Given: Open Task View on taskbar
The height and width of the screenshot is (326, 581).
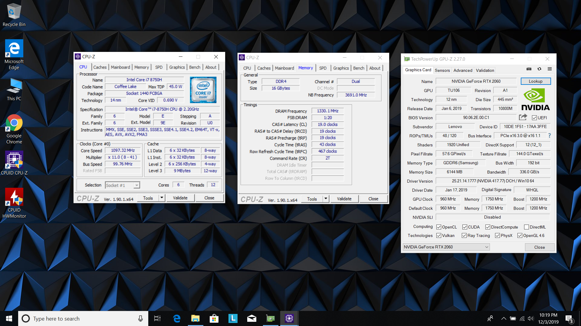Looking at the screenshot, I should click(157, 318).
